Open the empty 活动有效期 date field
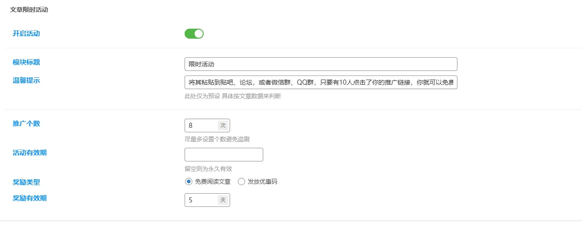 (x=224, y=155)
